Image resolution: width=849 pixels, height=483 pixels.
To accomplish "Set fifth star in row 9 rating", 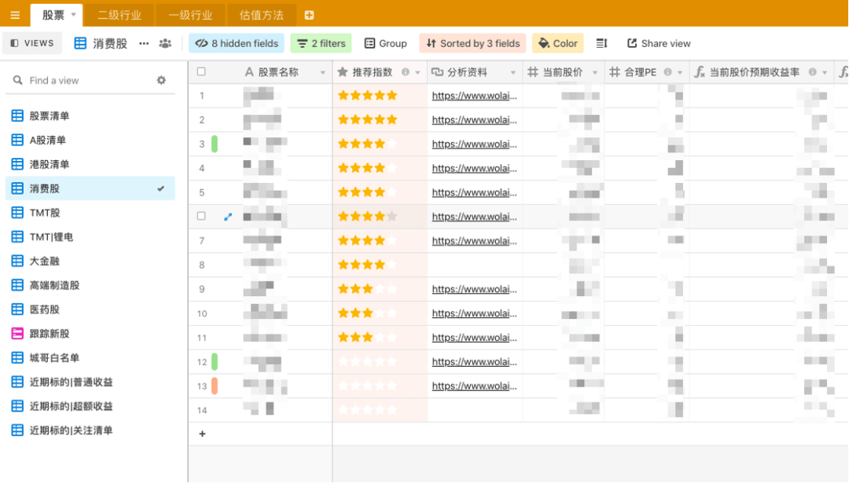I will [392, 289].
